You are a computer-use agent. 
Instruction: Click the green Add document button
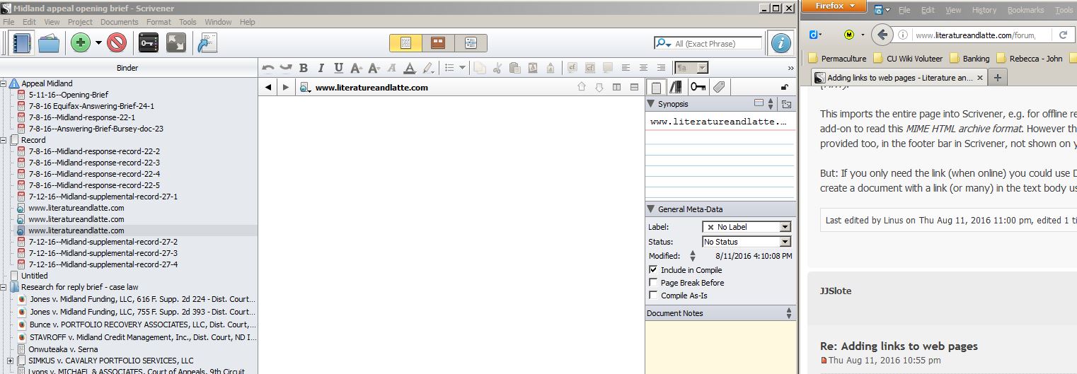(x=81, y=43)
